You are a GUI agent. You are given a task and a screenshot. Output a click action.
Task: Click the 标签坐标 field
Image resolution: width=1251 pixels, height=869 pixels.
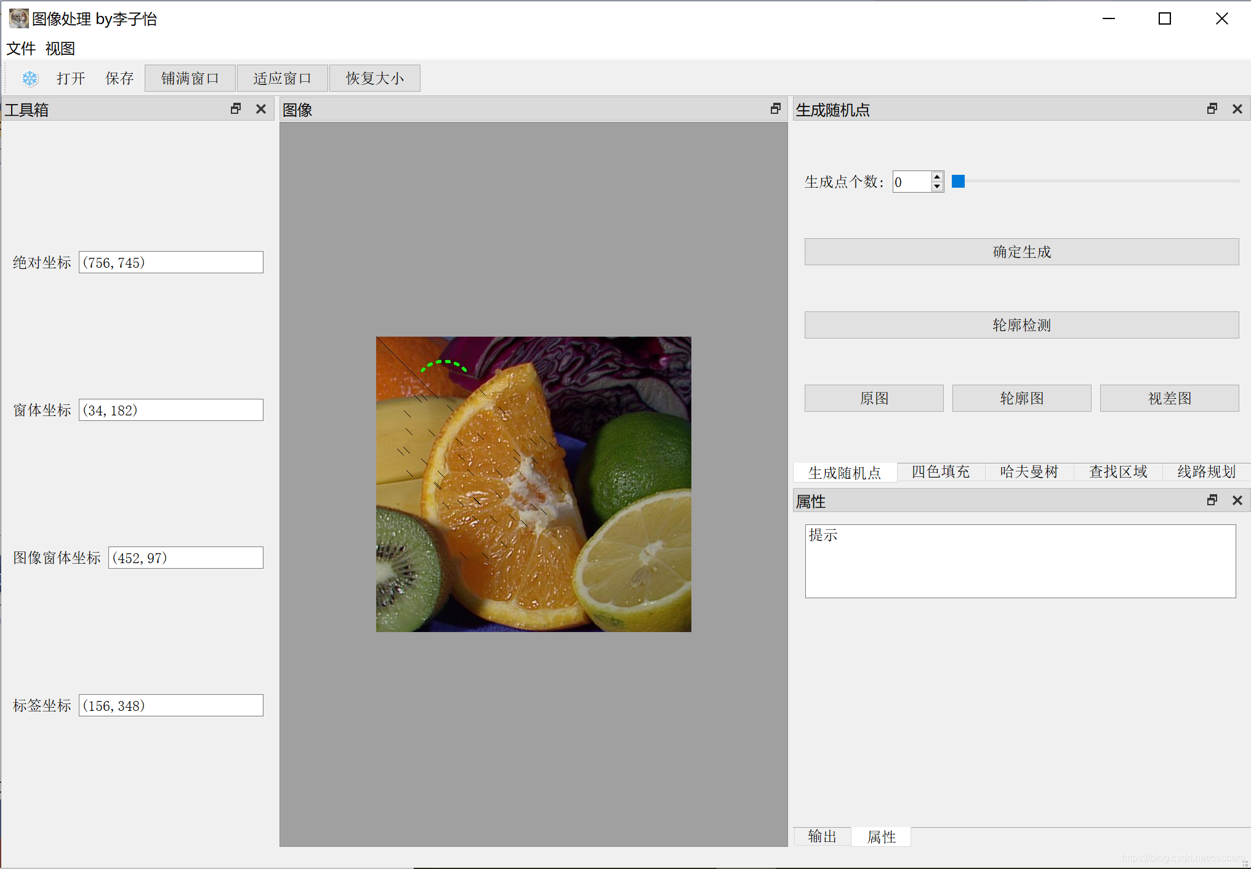pos(171,705)
